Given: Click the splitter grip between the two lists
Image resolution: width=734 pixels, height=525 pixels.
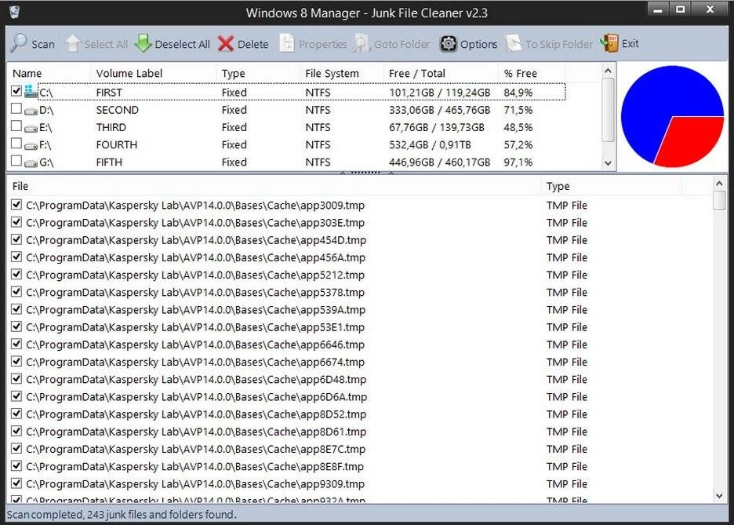Looking at the screenshot, I should [x=365, y=173].
